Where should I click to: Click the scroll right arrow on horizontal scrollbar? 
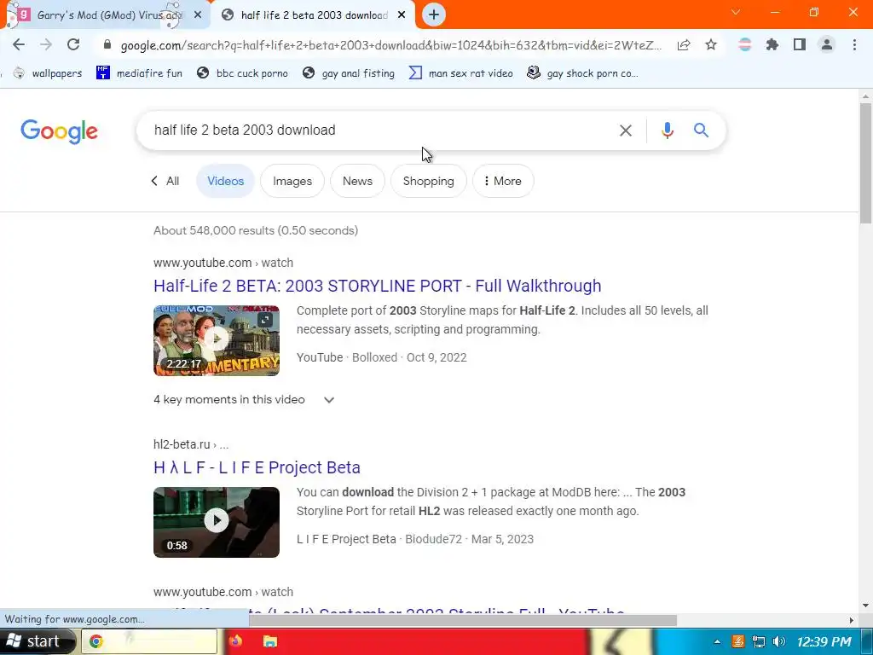851,620
